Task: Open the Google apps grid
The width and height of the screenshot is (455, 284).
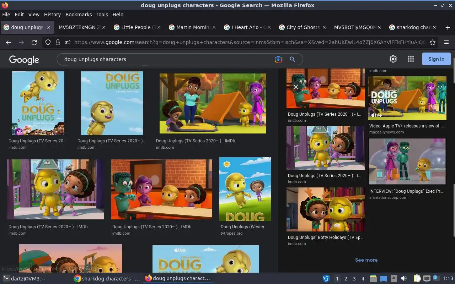Action: [x=411, y=59]
